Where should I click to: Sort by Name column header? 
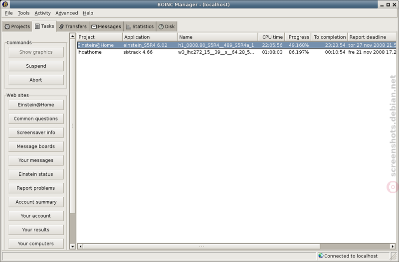click(x=217, y=37)
